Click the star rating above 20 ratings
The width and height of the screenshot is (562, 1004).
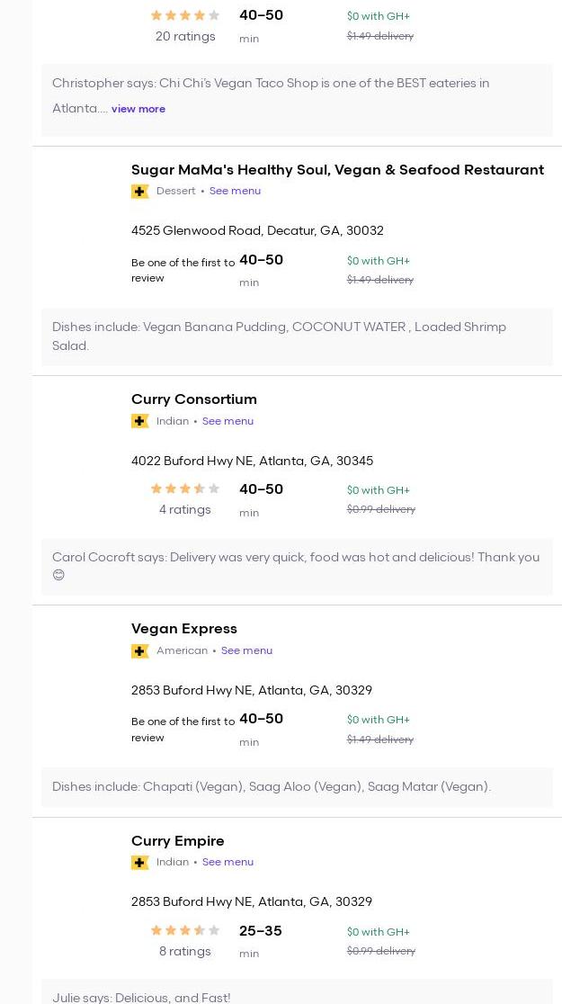184,15
